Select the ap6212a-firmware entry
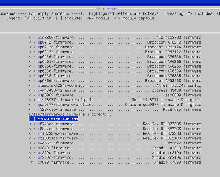 pos(115,47)
